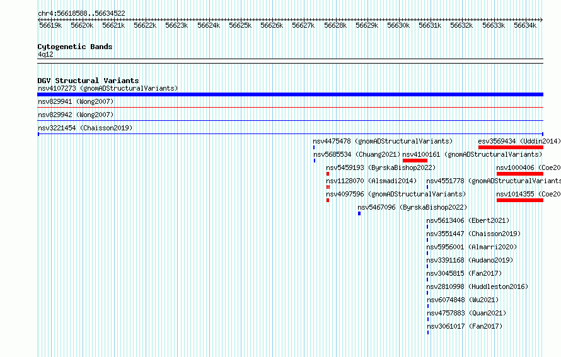Viewport: 561px width, 357px height.
Task: Select the nsv5956001 (Almarri2020) label
Action: (471, 247)
